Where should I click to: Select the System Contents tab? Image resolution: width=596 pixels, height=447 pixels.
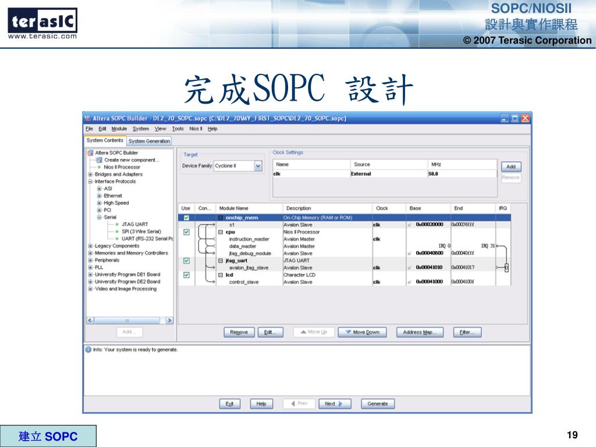click(105, 140)
